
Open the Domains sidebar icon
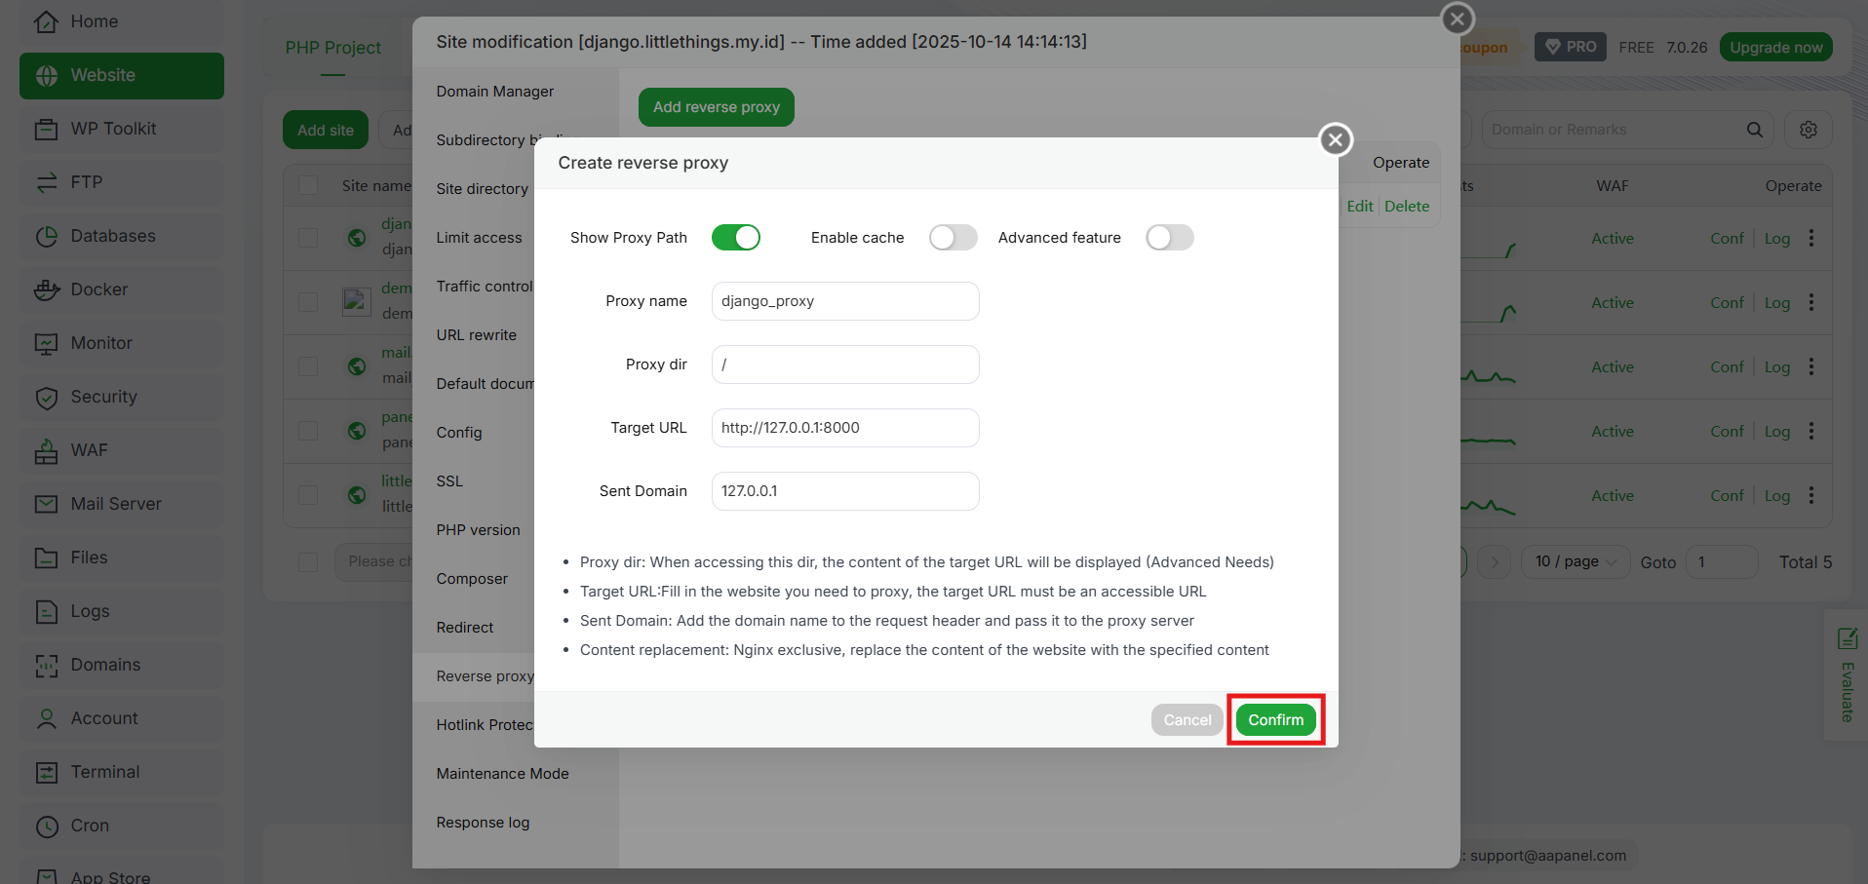[47, 665]
